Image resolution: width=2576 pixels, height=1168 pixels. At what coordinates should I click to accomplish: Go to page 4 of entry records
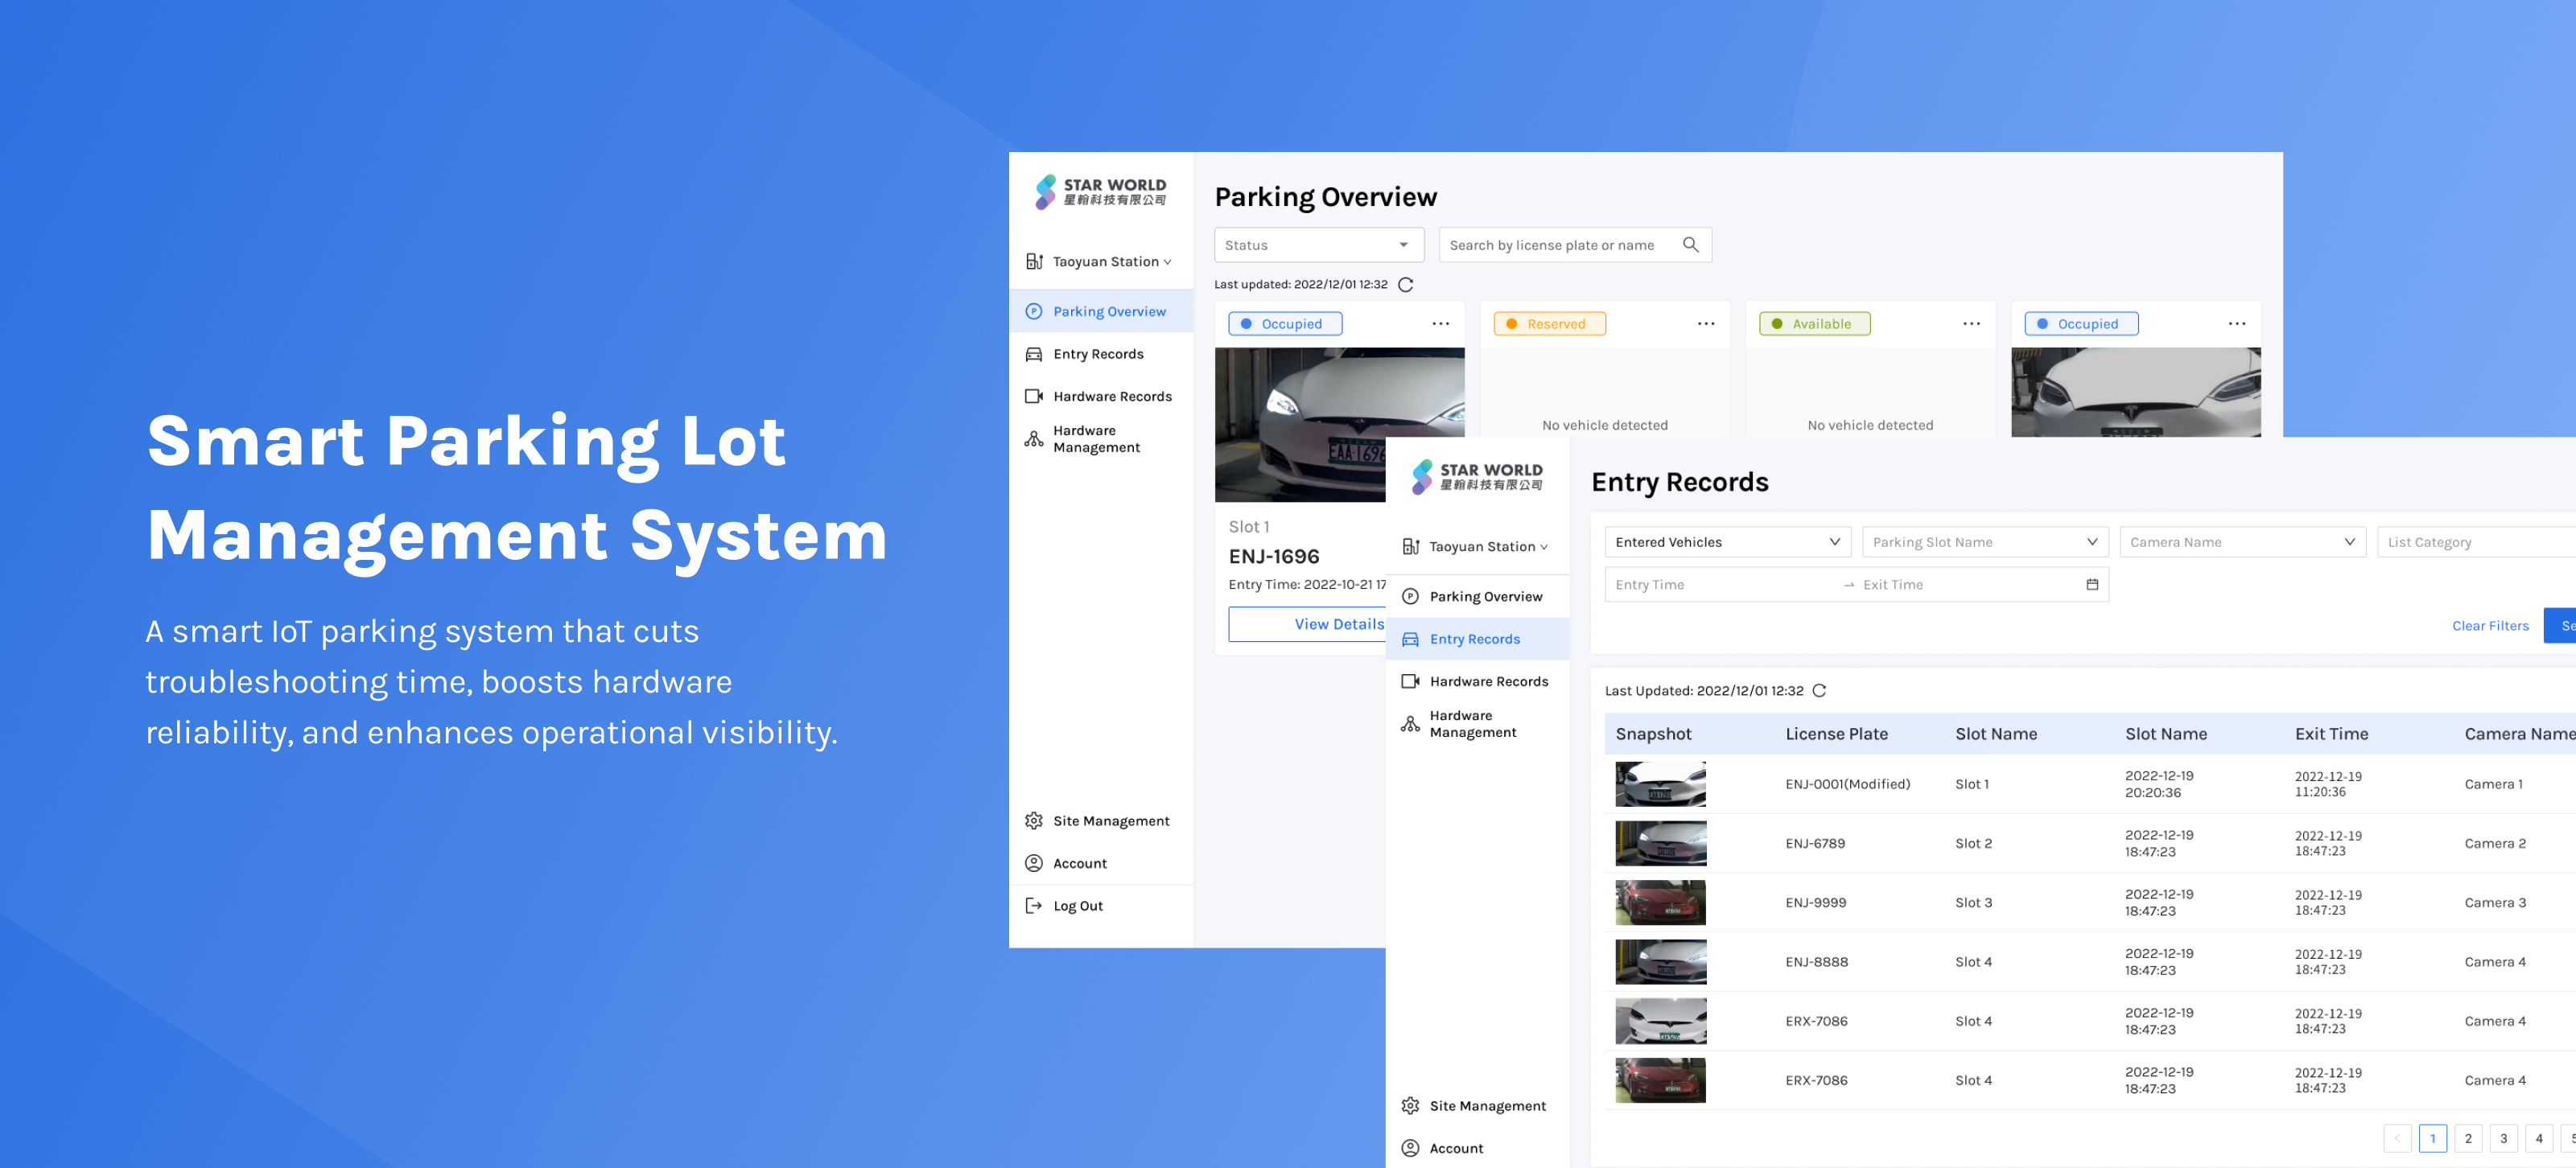[2538, 1138]
